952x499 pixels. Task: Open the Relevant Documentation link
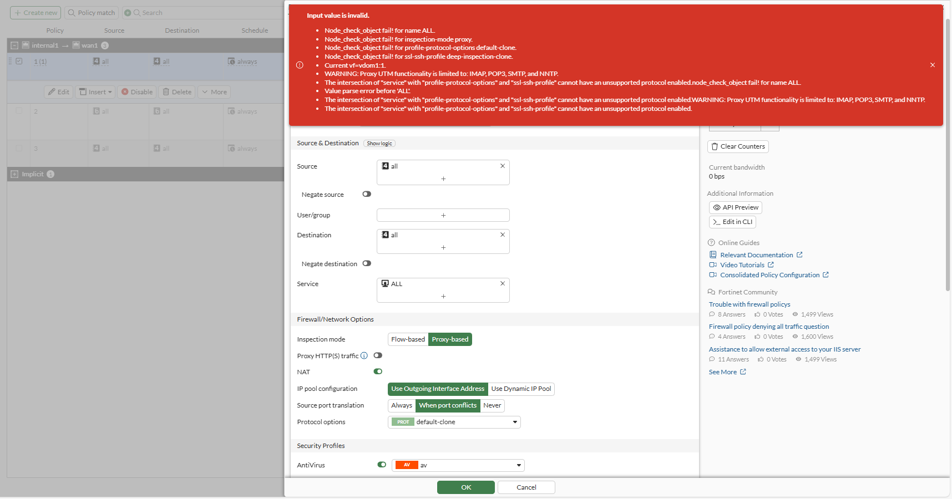(x=756, y=255)
